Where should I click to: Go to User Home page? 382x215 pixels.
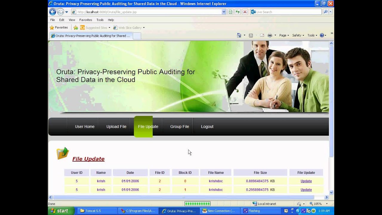pyautogui.click(x=85, y=127)
